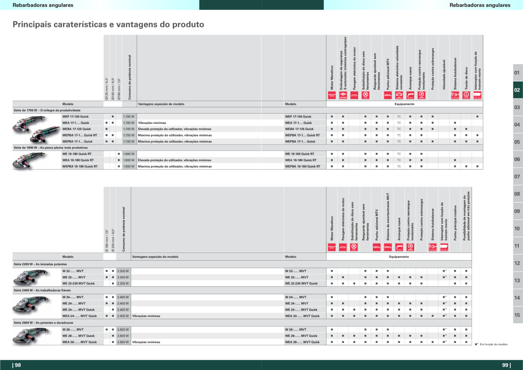Viewport: 523px width, 370px height.
Task: Click the restart protection icon in the 1700 W table header
Action: click(421, 95)
